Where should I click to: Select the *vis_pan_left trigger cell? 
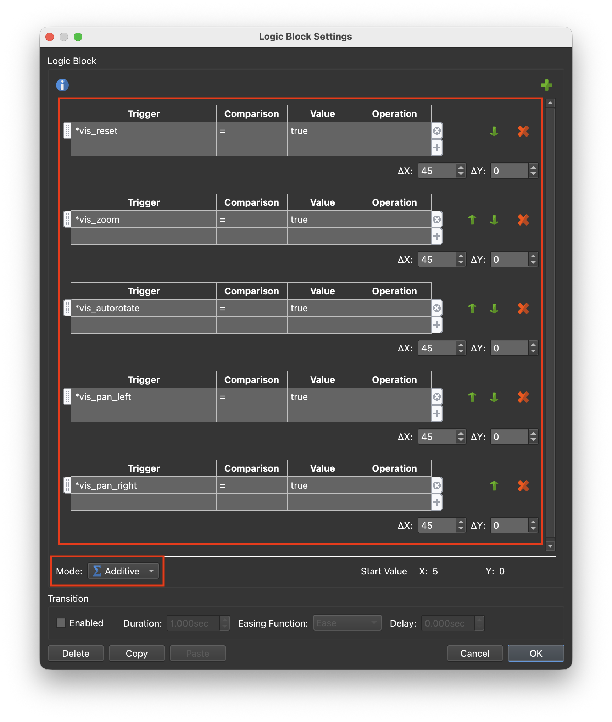tap(144, 396)
